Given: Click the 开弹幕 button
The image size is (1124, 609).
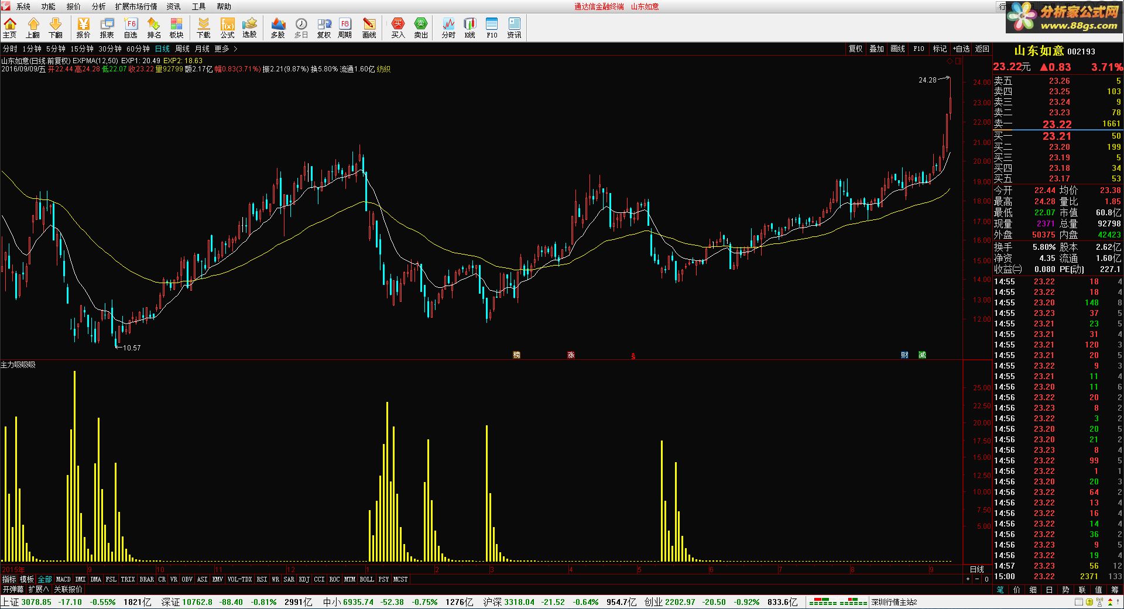Looking at the screenshot, I should pyautogui.click(x=13, y=589).
